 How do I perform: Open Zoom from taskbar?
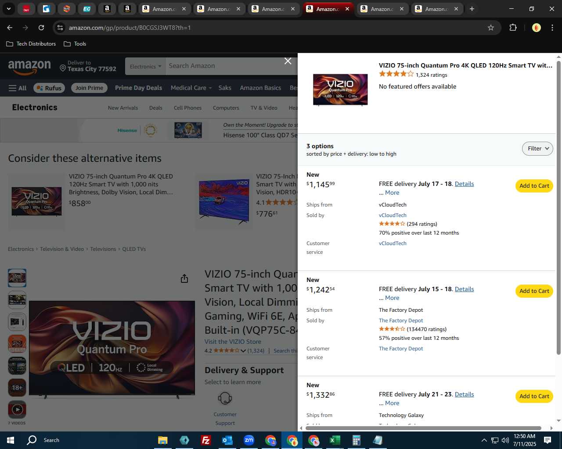[249, 440]
